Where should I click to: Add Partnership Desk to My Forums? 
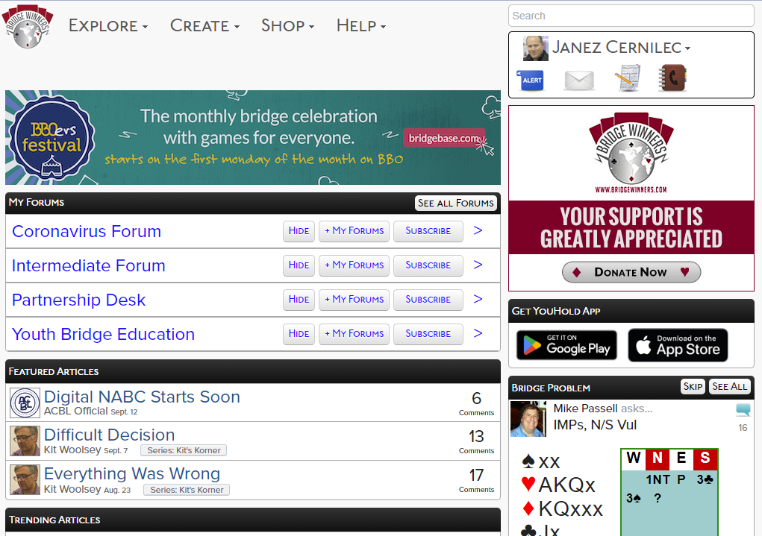coord(354,300)
